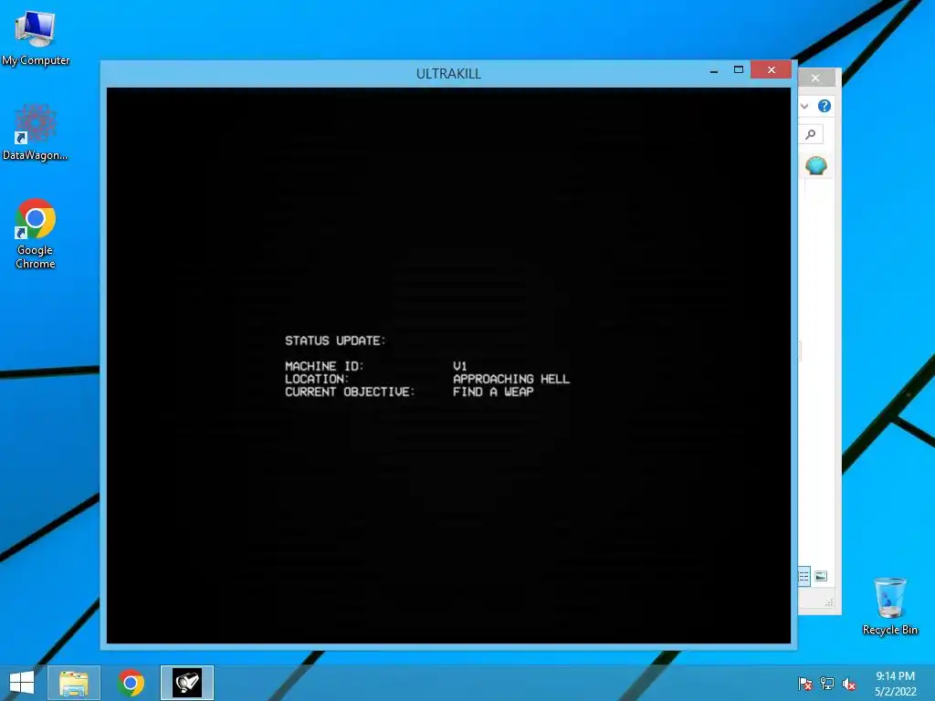Open the DataWagon desktop shortcut

coord(36,132)
